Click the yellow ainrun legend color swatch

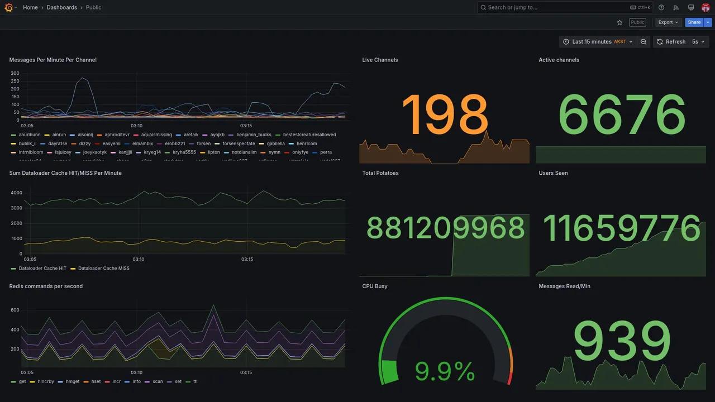47,135
